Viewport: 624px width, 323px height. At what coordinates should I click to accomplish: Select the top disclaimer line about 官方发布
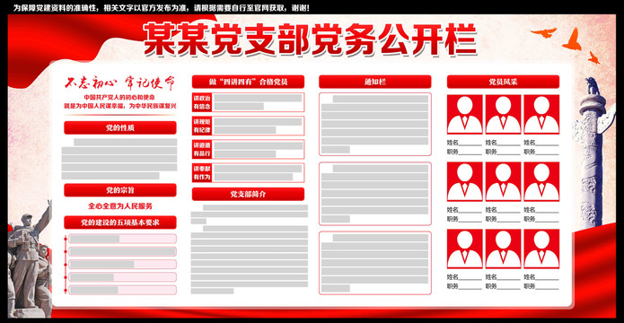[x=162, y=7]
